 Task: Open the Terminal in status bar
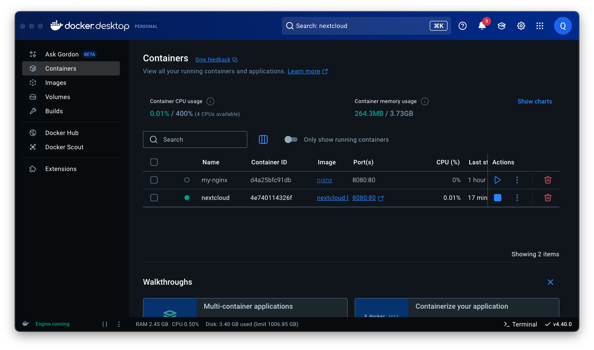[x=520, y=324]
